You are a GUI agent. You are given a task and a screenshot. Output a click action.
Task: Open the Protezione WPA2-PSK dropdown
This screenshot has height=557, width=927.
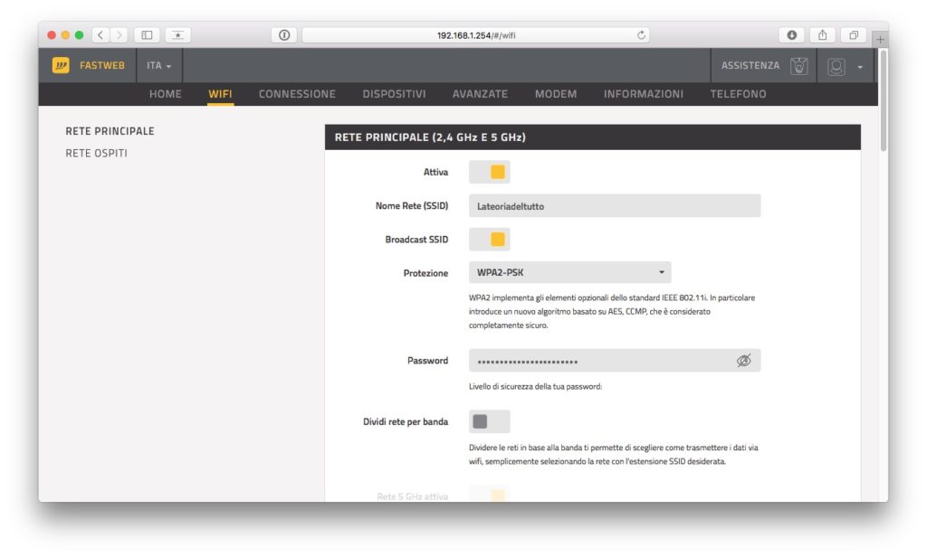pos(569,272)
